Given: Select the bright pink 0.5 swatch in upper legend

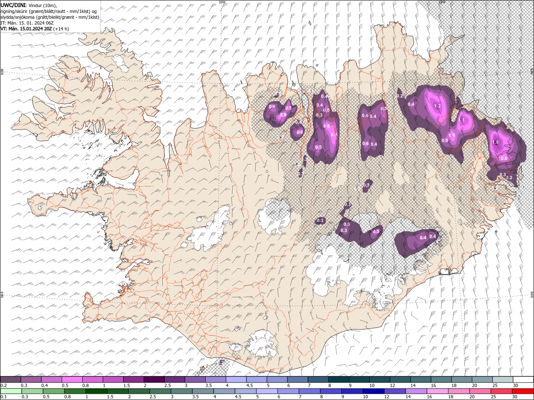Looking at the screenshot, I should coord(72,380).
